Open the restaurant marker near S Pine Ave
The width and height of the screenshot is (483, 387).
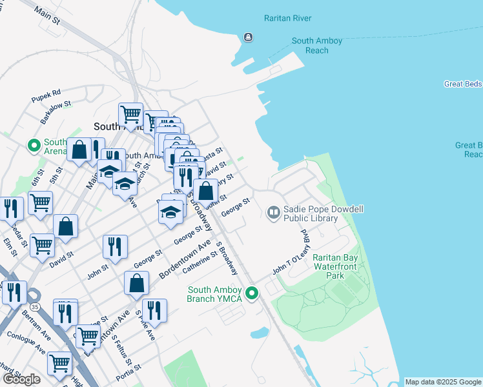click(x=154, y=310)
